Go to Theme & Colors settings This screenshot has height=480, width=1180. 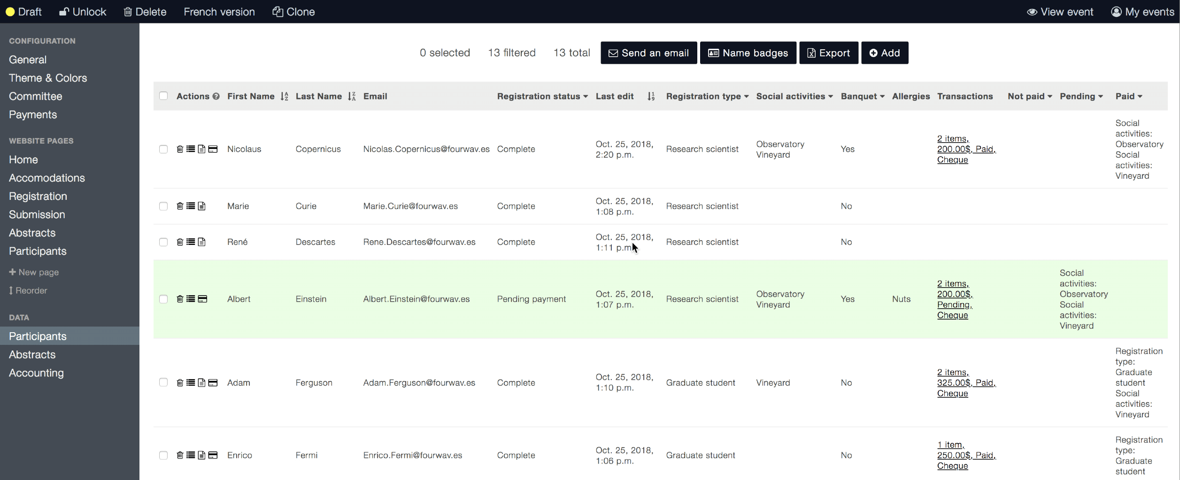click(x=48, y=78)
